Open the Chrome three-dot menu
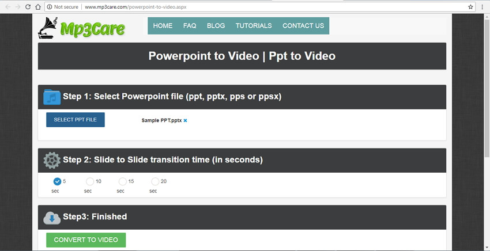The height and width of the screenshot is (251, 490). 482,7
